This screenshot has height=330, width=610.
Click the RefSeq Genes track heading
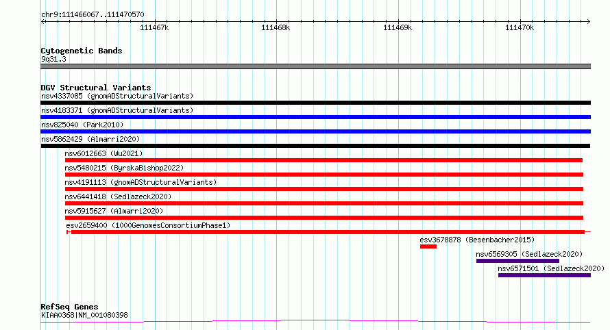(x=69, y=307)
